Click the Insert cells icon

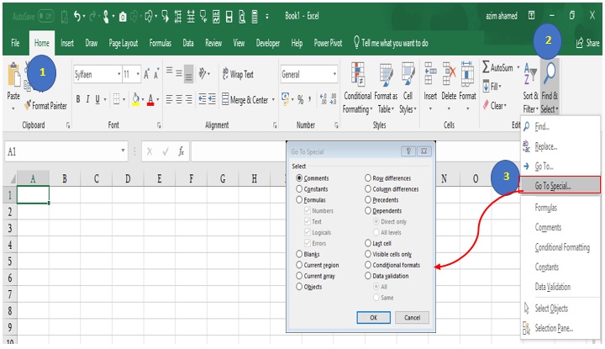[430, 73]
